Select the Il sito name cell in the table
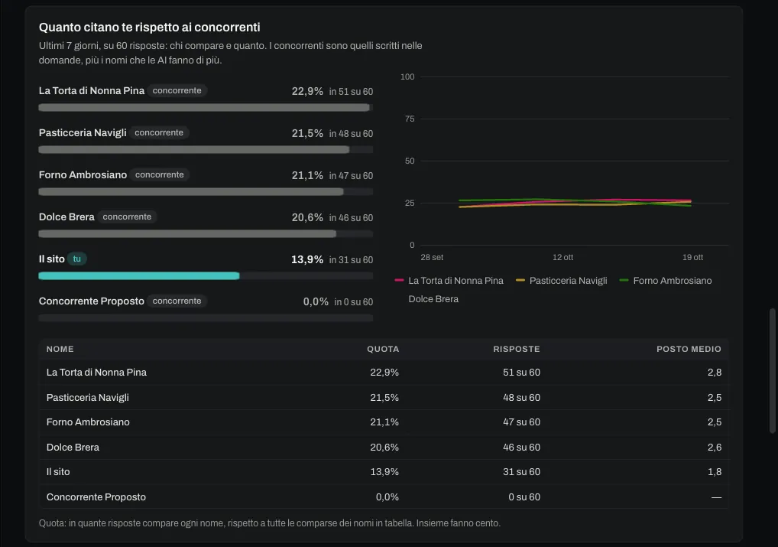 tap(58, 472)
